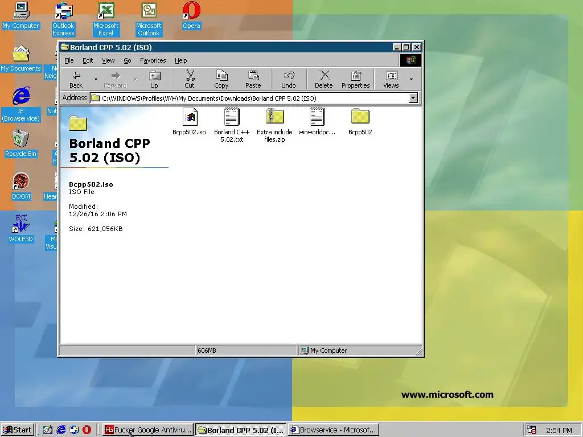Close the Borland CPP window
Image resolution: width=583 pixels, height=437 pixels.
(416, 47)
